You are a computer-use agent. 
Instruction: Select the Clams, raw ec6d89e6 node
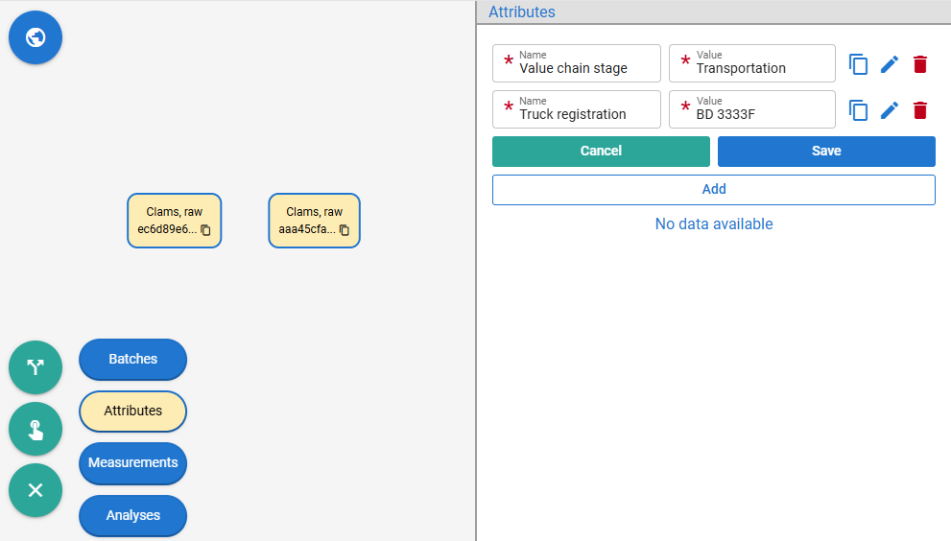coord(174,221)
